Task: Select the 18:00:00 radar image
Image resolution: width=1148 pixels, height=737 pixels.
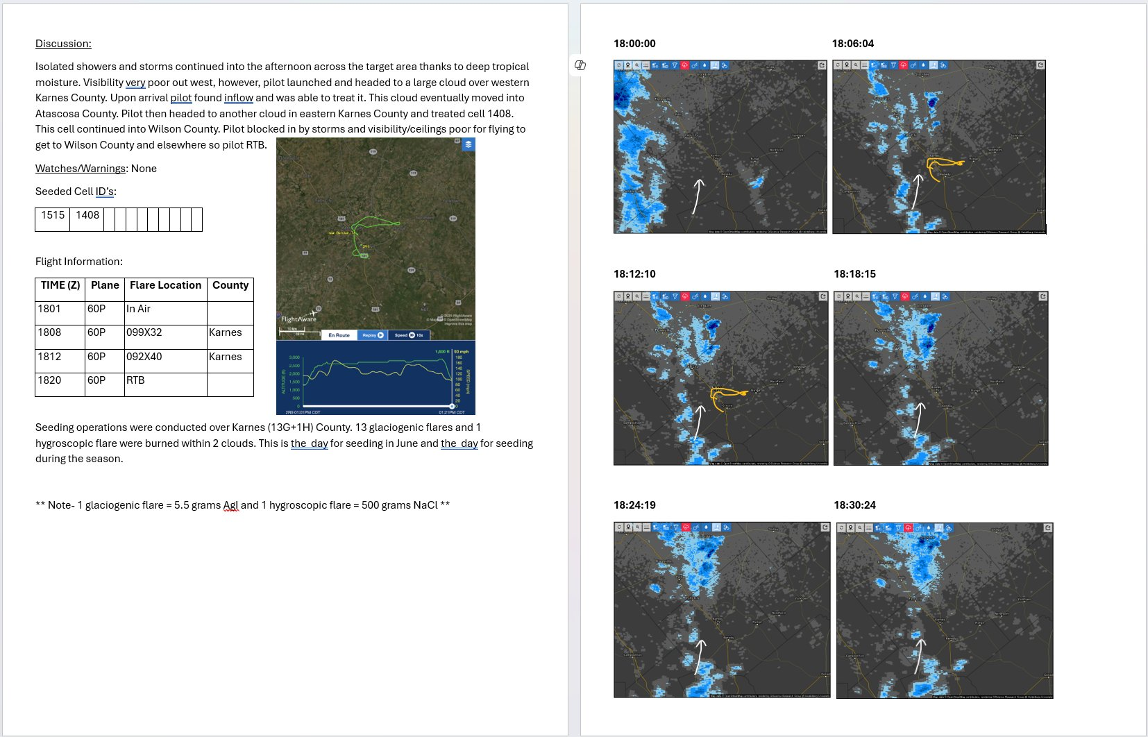Action: pyautogui.click(x=720, y=146)
